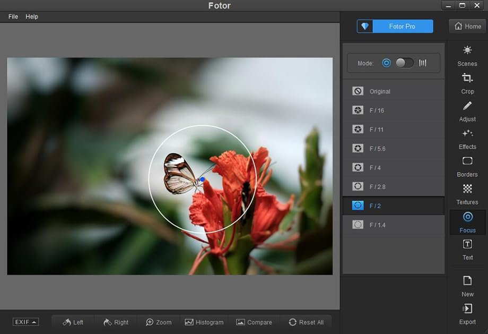The width and height of the screenshot is (488, 334).
Task: Select the Crop tool
Action: point(467,84)
